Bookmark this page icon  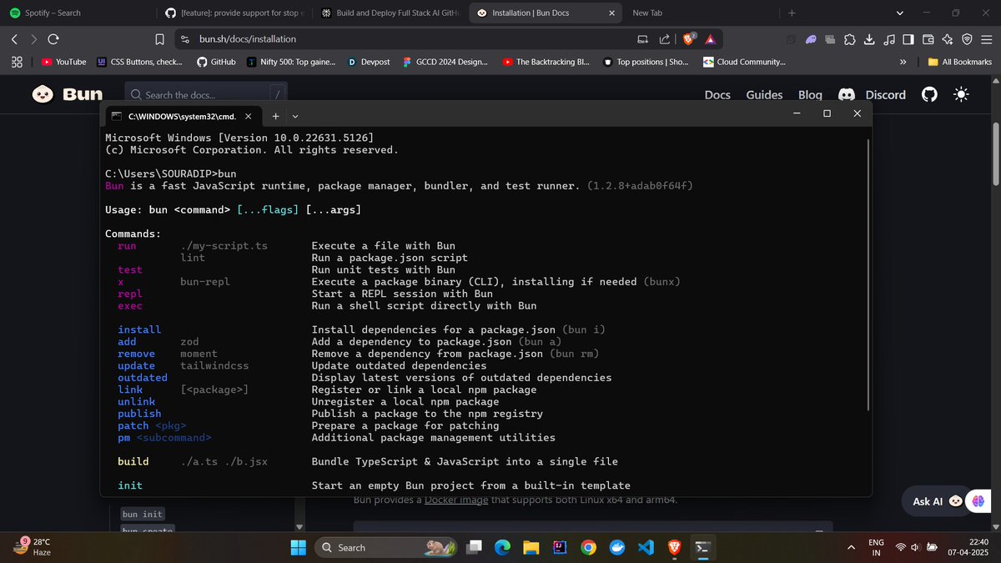click(x=159, y=38)
